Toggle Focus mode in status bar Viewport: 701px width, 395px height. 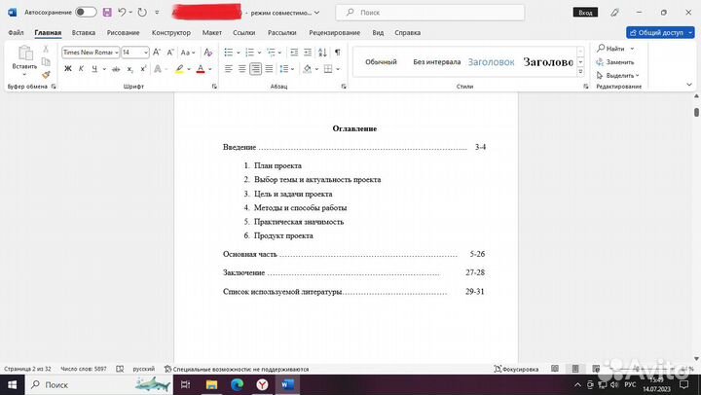coord(516,369)
